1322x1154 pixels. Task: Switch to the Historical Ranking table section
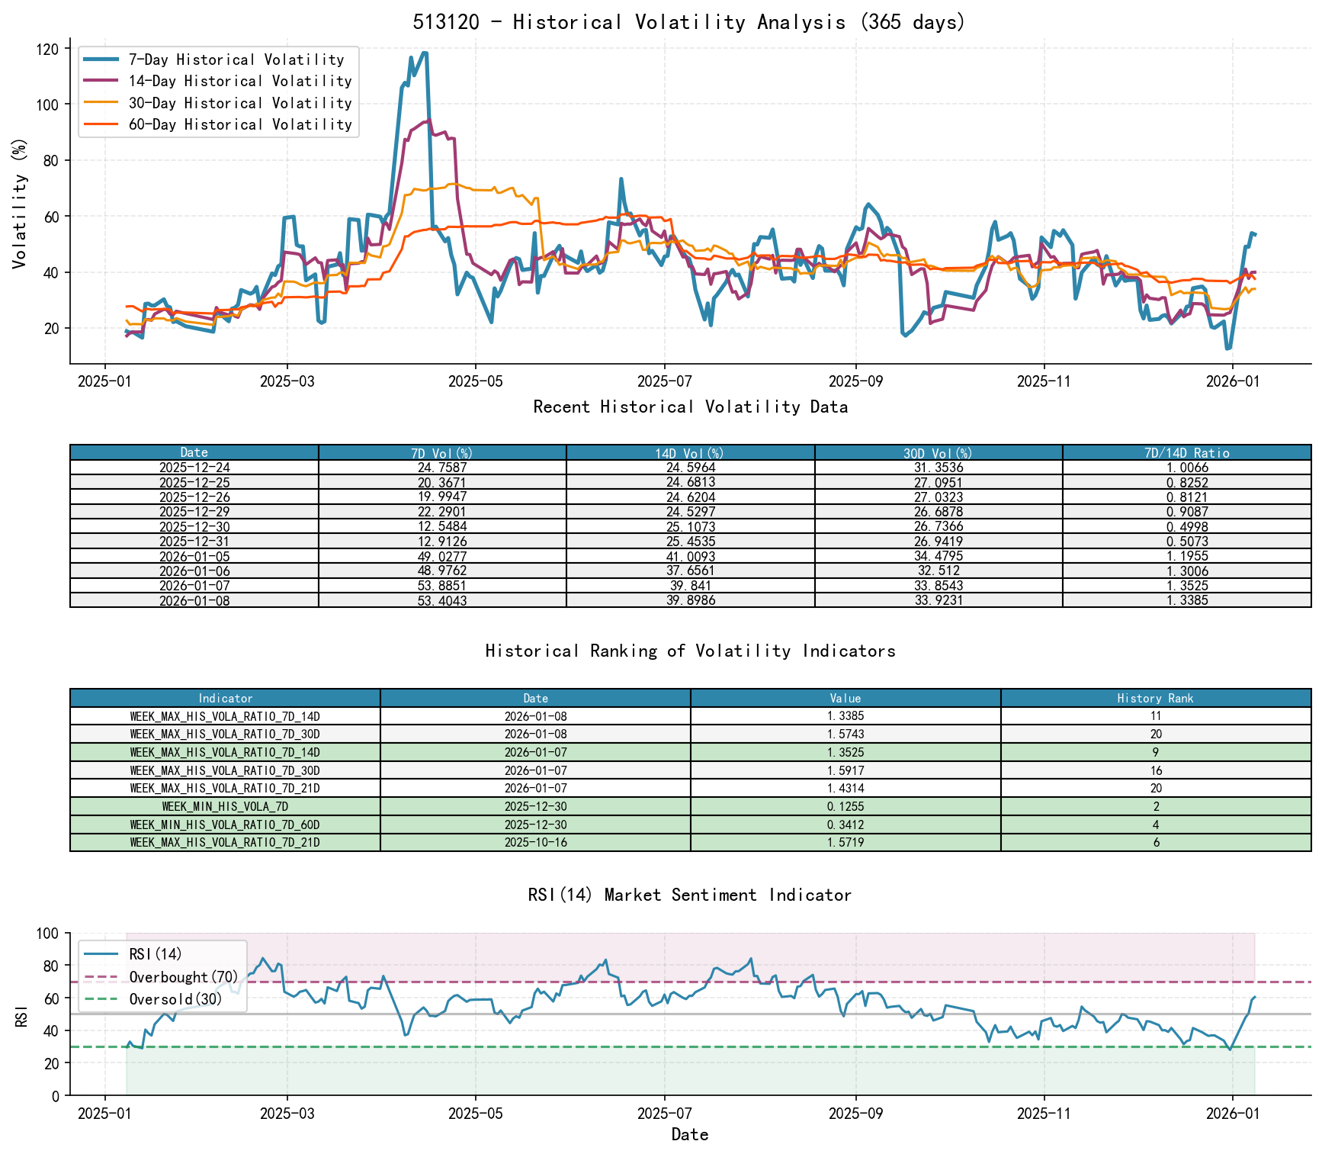(x=690, y=651)
